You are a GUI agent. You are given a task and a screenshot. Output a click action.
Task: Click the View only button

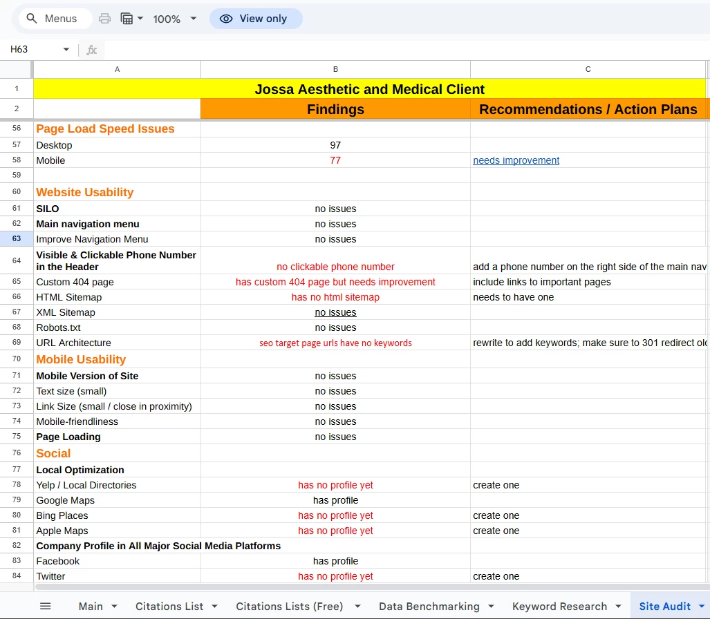[x=256, y=19]
